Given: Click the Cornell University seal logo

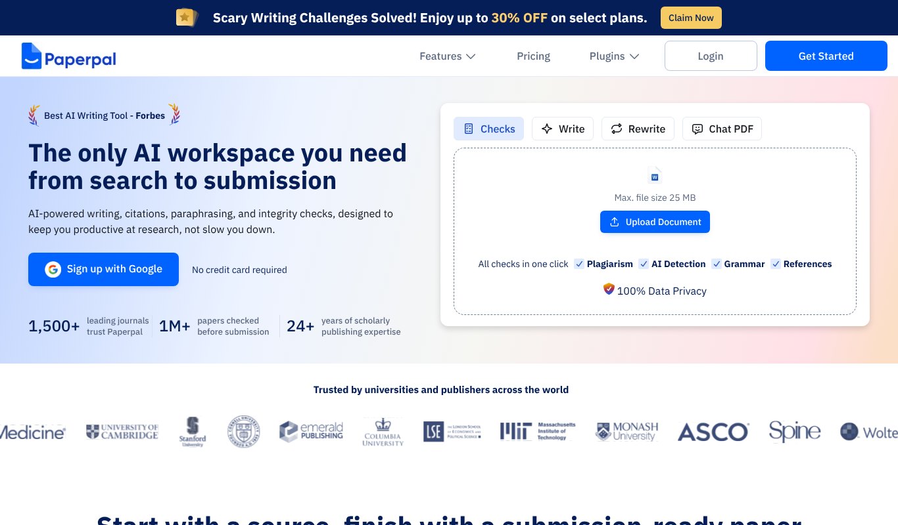Looking at the screenshot, I should 243,432.
